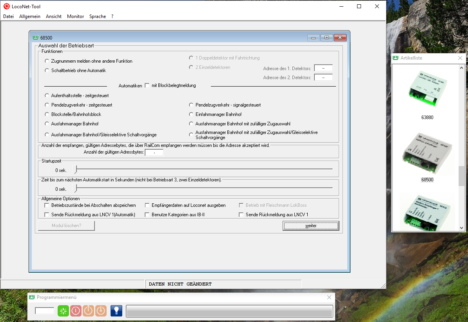Click the green starburst icon in Programmiermenü
The height and width of the screenshot is (322, 468).
pyautogui.click(x=63, y=311)
